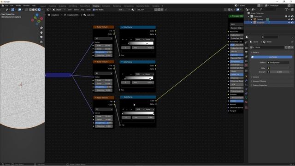Click the zoom magnifier viewport gizmo
This screenshot has width=295, height=166.
(41, 28)
